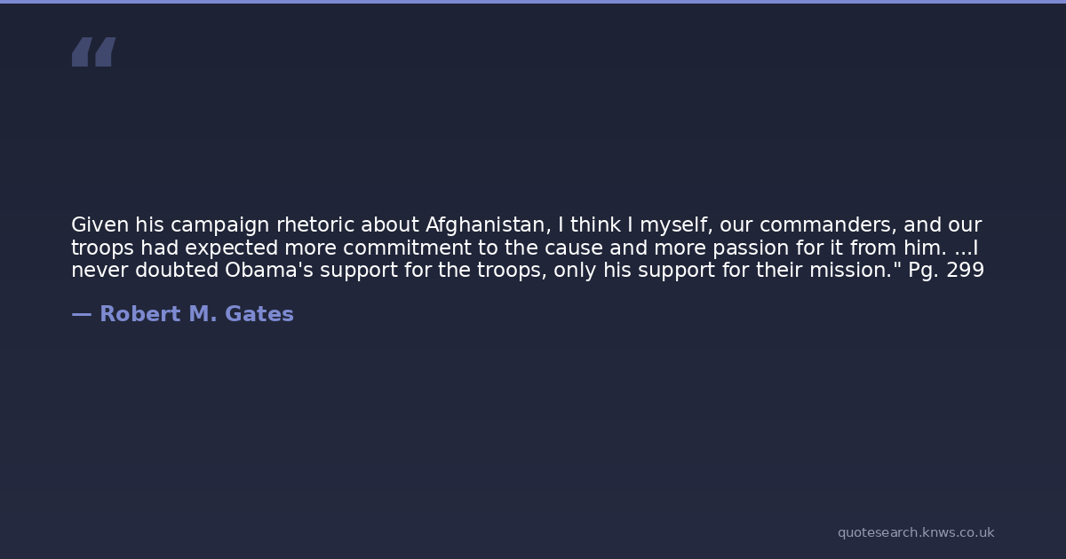
Task: Click the ellipsis before the final sentence
Action: pyautogui.click(x=962, y=248)
